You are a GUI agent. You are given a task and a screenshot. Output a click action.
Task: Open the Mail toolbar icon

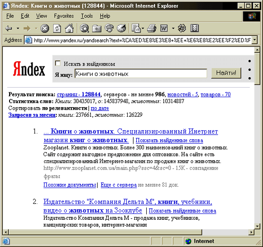tap(136, 28)
